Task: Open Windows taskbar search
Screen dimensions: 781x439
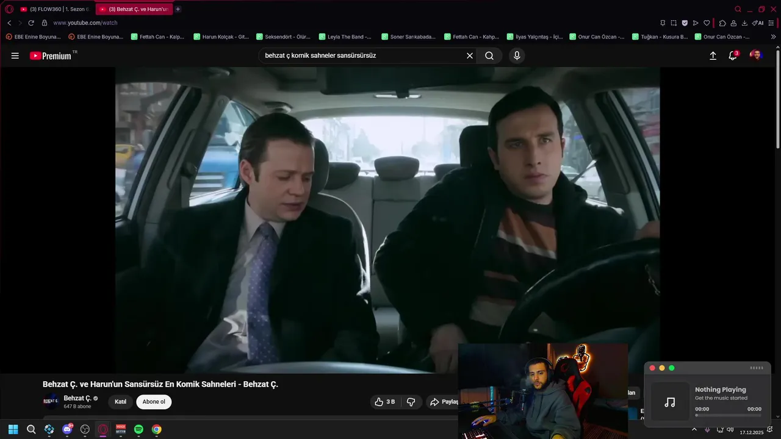Action: click(x=31, y=429)
